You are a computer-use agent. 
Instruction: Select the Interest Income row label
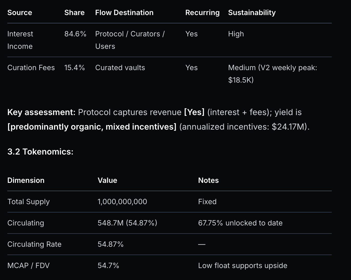pos(20,40)
